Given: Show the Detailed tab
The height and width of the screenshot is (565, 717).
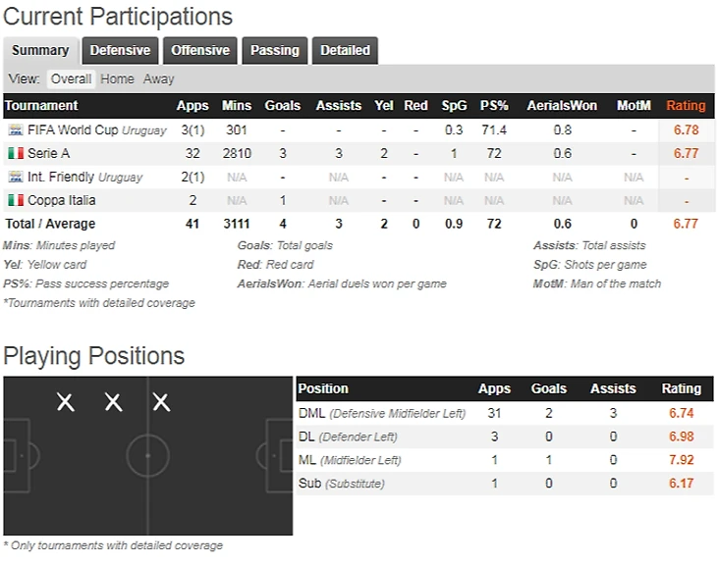Looking at the screenshot, I should [345, 50].
